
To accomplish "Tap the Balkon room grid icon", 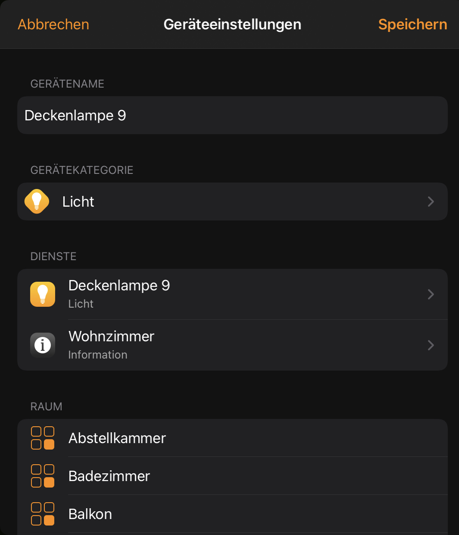I will (x=43, y=514).
